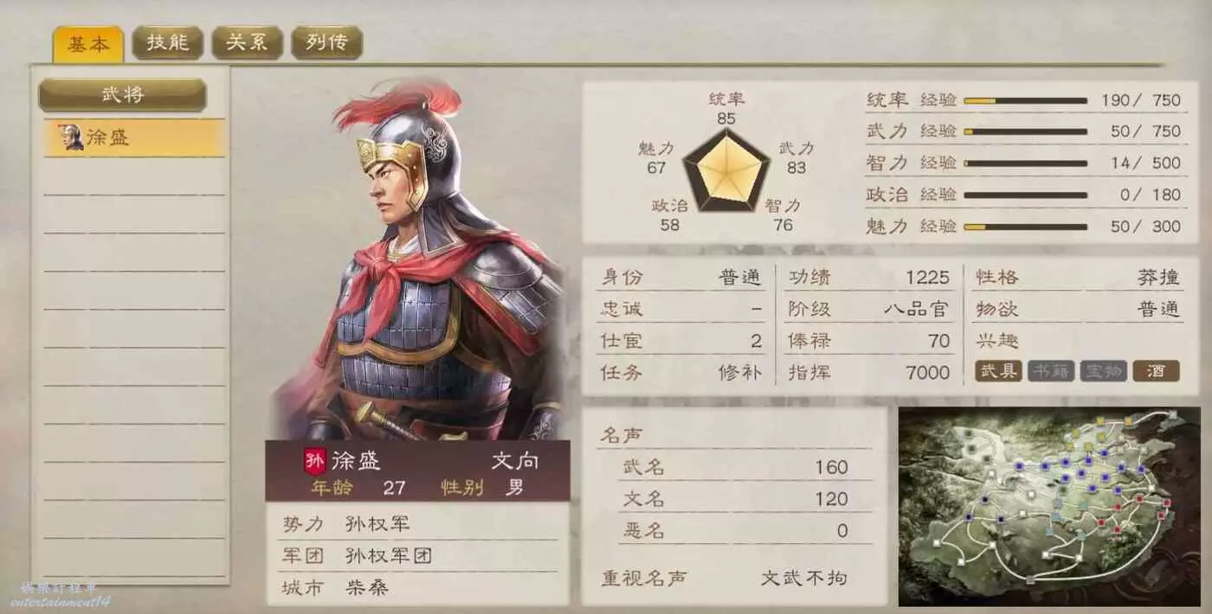The image size is (1212, 614).
Task: Toggle the 书籍 interest tag
Action: tap(1051, 371)
